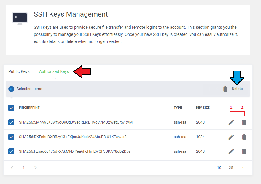Image resolution: width=261 pixels, height=184 pixels.
Task: Go to previous page with left chevron
Action: click(12, 168)
